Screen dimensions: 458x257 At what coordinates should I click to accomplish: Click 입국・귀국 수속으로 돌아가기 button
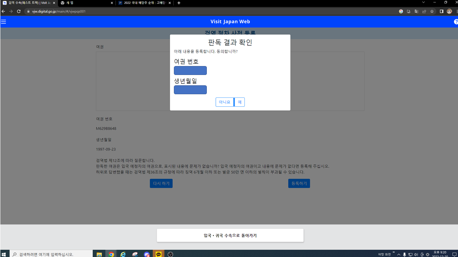[x=230, y=236]
